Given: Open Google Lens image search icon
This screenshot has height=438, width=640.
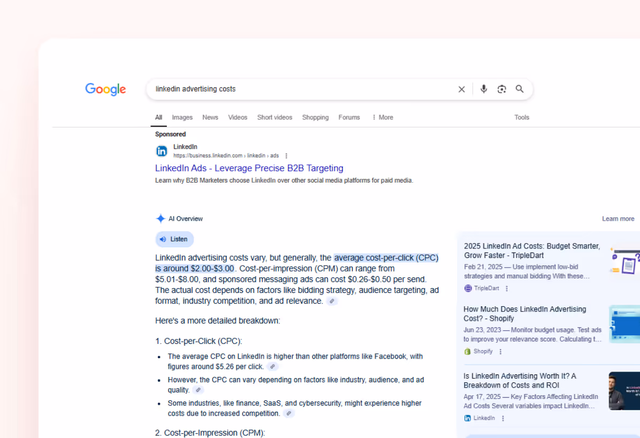Looking at the screenshot, I should 501,89.
